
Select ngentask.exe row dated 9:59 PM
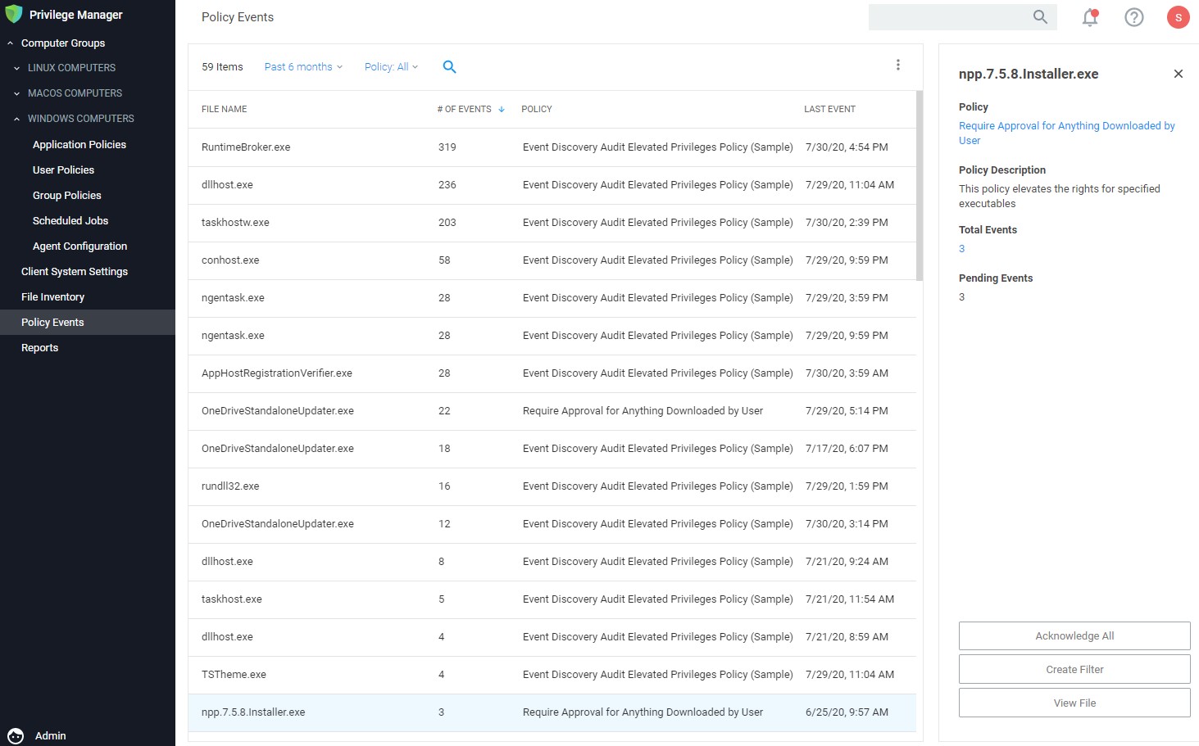click(x=552, y=336)
